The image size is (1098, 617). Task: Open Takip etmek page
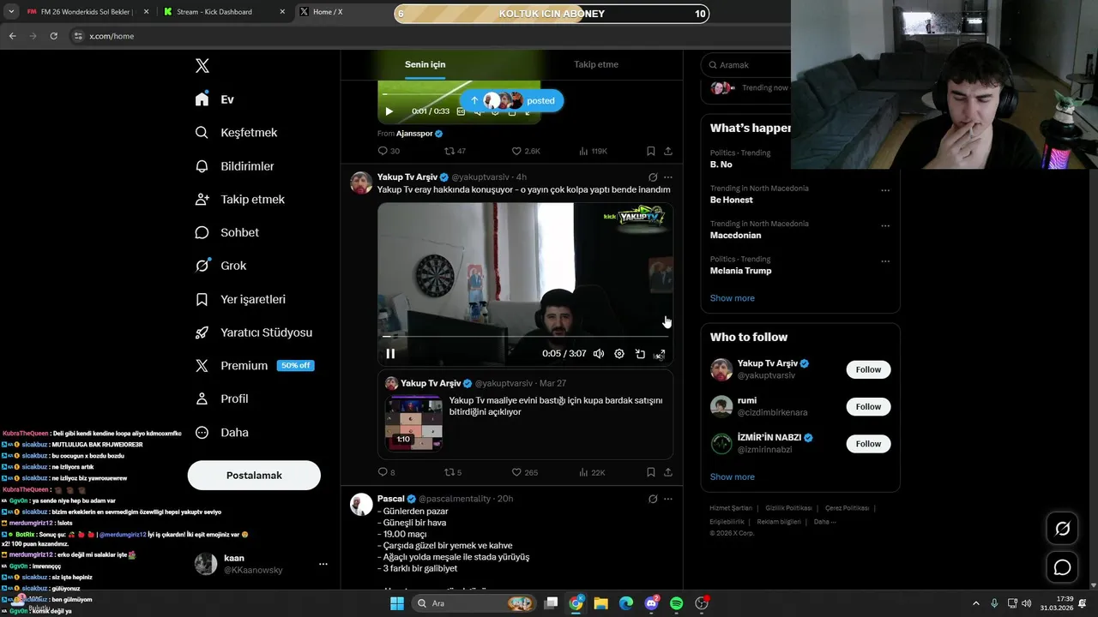pyautogui.click(x=239, y=200)
